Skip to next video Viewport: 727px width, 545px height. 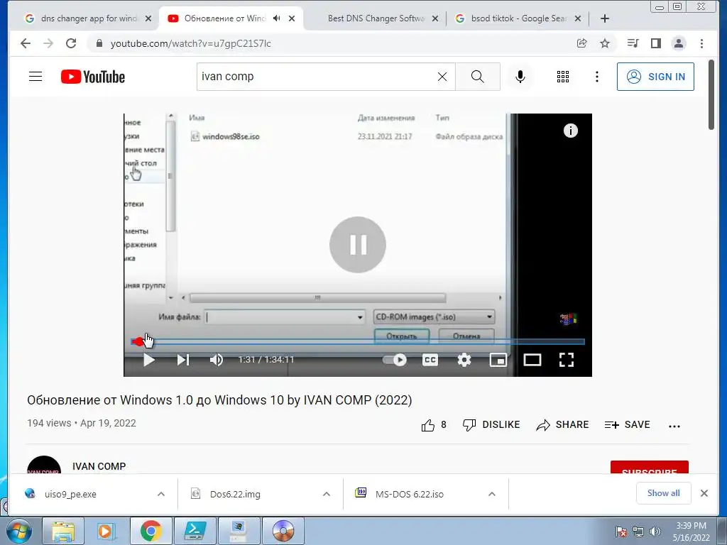(x=183, y=360)
